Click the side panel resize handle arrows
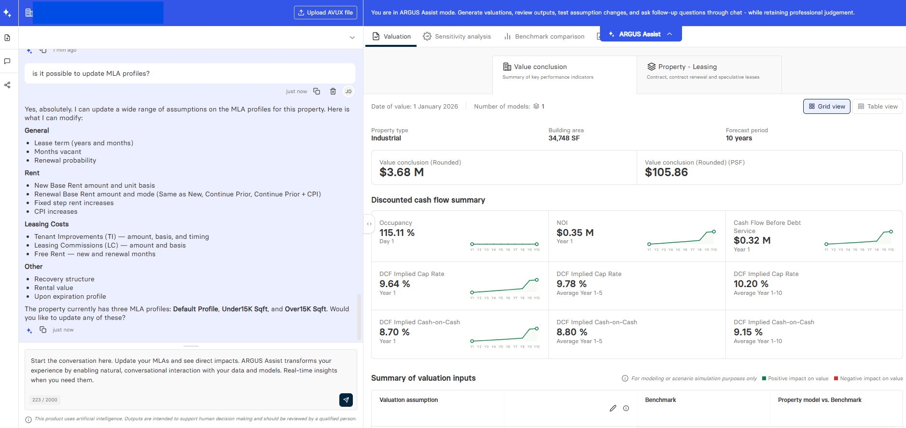 coord(369,224)
